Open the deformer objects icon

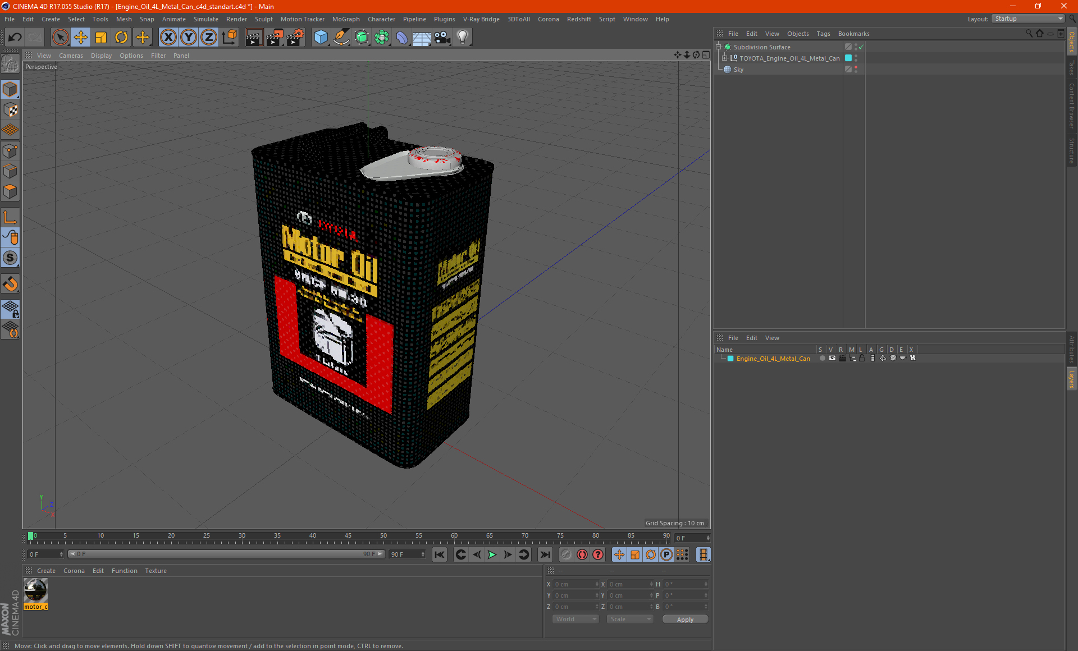[x=402, y=38]
